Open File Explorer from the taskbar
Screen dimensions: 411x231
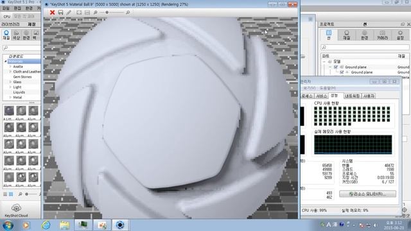tap(64, 225)
